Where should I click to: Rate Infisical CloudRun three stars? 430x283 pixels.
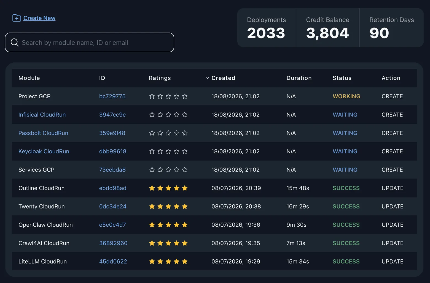tap(168, 115)
